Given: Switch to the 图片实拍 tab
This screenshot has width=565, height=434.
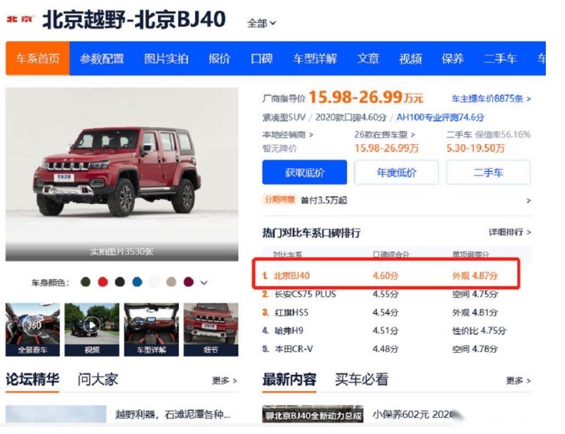Looking at the screenshot, I should (x=166, y=58).
